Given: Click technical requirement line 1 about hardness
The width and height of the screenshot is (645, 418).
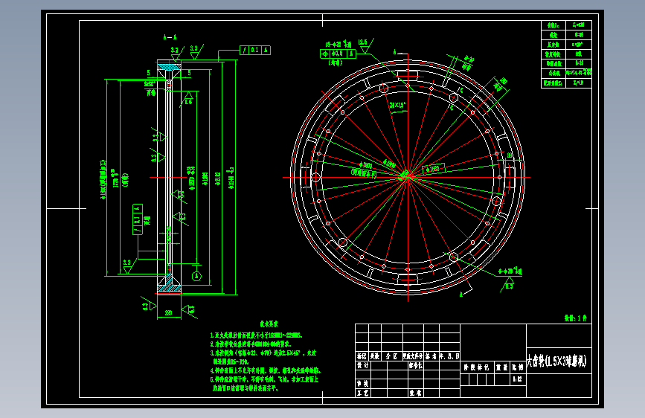Looking at the screenshot, I should click(256, 335).
